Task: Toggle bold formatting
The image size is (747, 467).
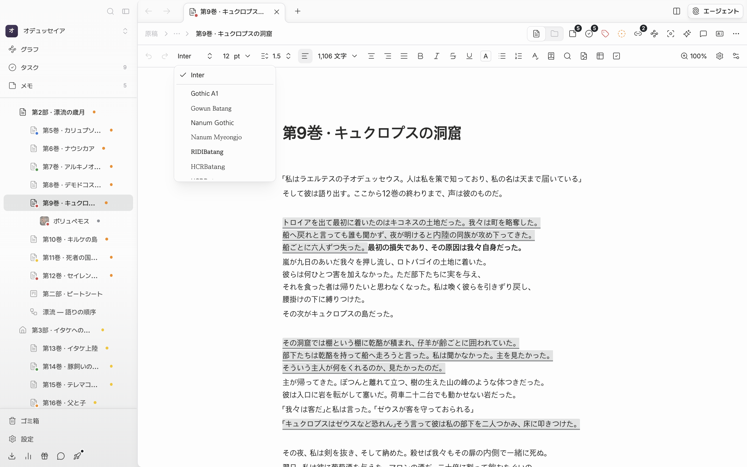Action: pos(420,56)
